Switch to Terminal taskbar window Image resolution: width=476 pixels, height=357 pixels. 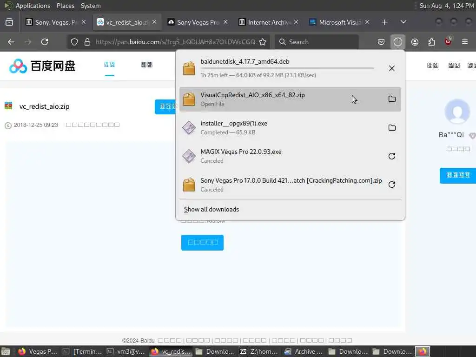82,351
